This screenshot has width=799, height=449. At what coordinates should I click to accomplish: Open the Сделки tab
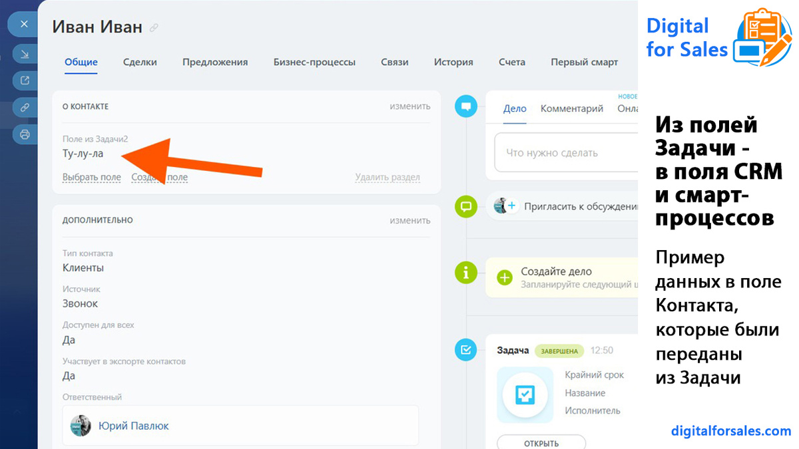pos(140,62)
